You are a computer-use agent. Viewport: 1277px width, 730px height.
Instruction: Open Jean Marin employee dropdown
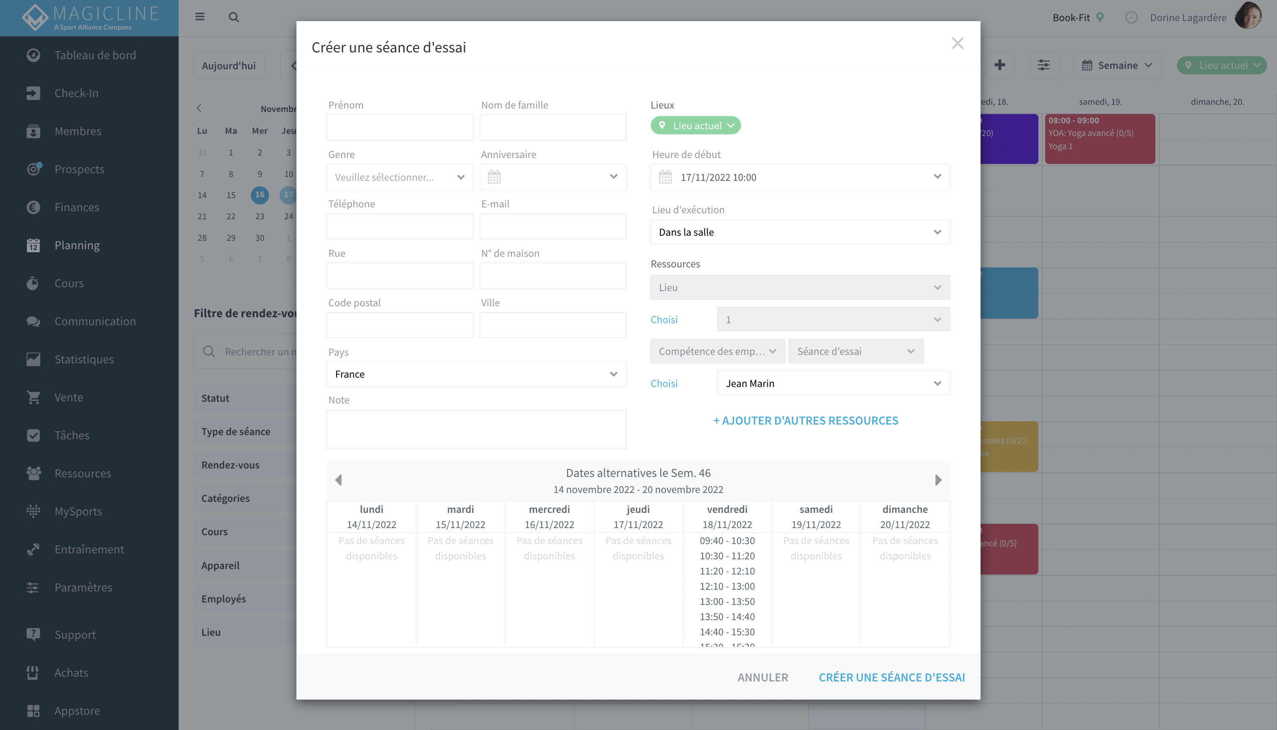coord(833,384)
